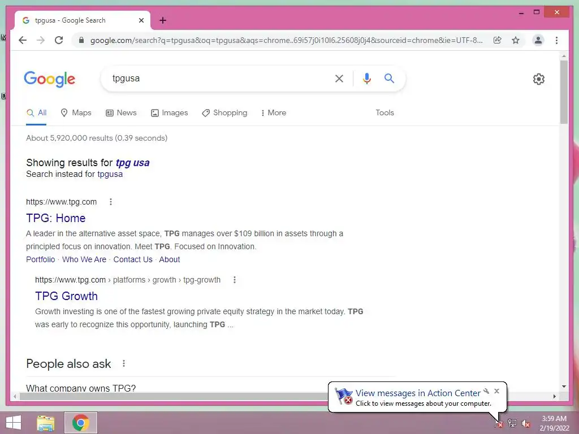
Task: Expand 'What company owns TPG?' question
Action: click(x=81, y=388)
